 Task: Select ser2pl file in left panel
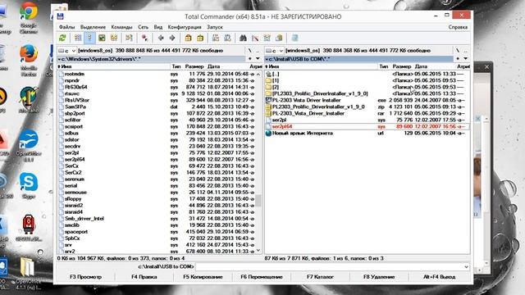point(157,153)
